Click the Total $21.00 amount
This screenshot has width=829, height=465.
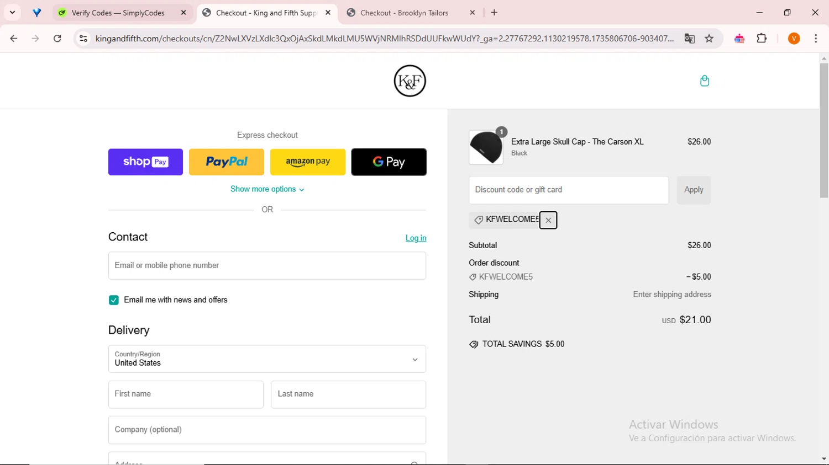(x=695, y=320)
